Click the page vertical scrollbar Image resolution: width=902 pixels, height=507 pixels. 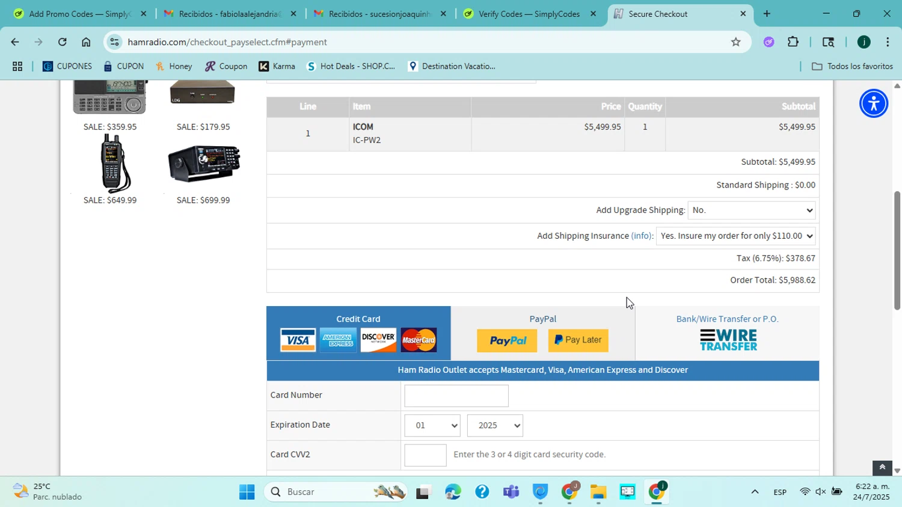click(897, 250)
